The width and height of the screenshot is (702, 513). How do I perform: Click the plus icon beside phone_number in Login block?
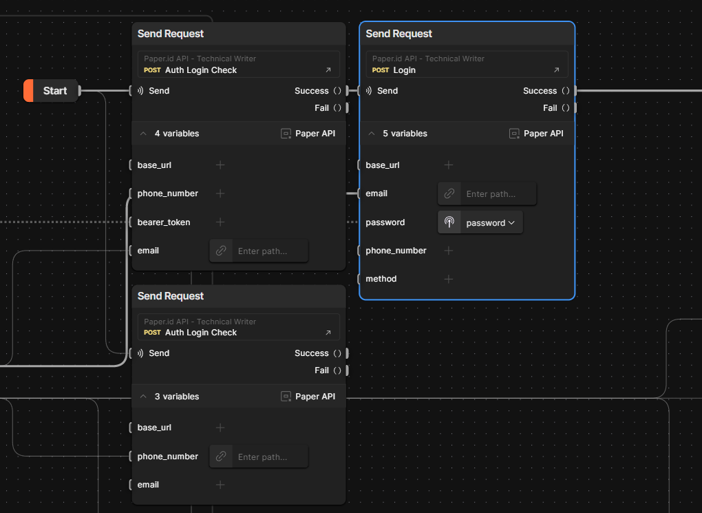449,251
